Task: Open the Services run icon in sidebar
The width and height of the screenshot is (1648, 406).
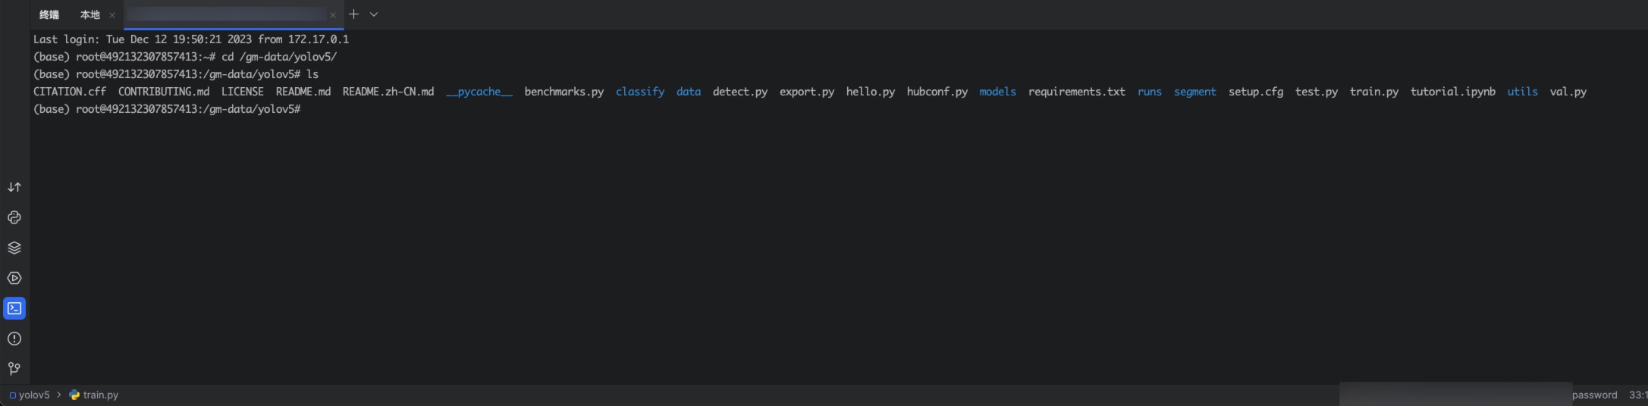Action: 14,278
